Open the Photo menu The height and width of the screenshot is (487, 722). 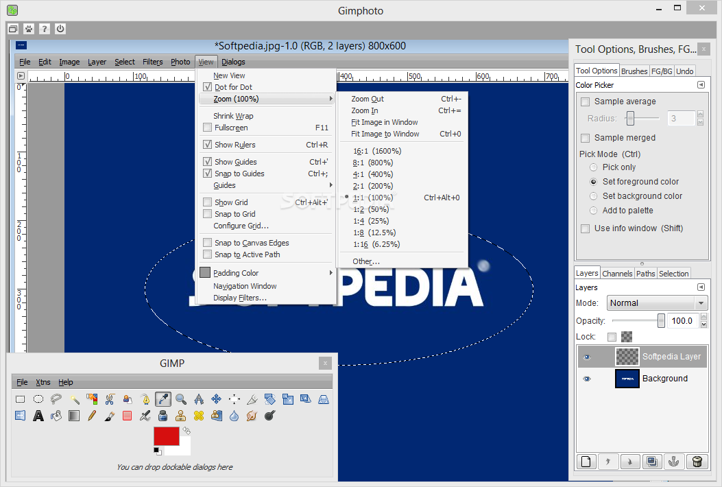tap(180, 62)
